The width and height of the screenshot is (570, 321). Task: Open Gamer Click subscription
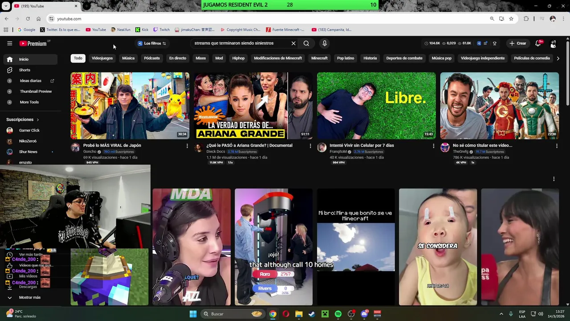point(30,130)
